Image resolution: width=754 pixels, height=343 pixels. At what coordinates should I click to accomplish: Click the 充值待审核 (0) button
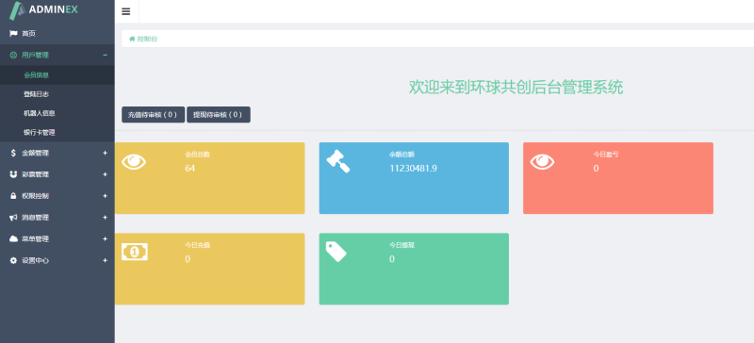(x=153, y=115)
